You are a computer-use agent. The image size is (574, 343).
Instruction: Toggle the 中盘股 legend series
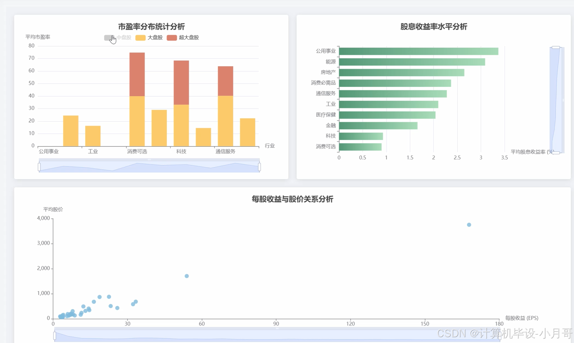(118, 38)
